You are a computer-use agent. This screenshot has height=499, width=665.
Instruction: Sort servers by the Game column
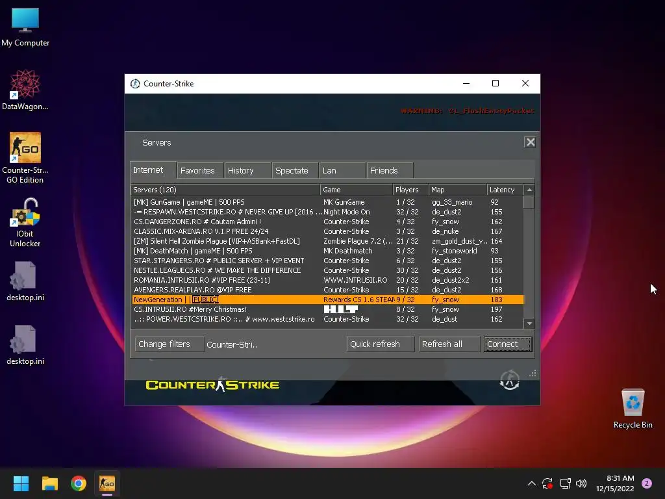(x=357, y=190)
